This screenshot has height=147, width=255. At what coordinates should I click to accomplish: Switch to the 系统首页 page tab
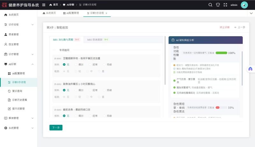pos(49,13)
